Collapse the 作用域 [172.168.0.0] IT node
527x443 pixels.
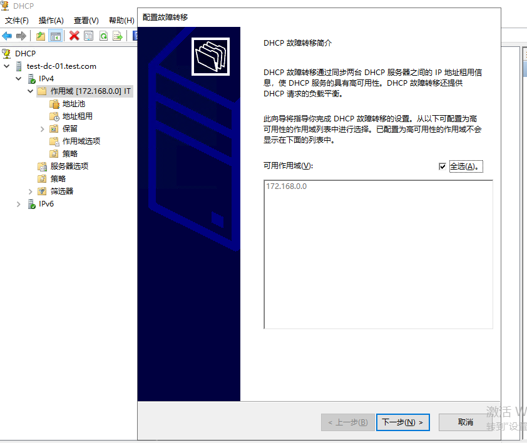coord(31,91)
